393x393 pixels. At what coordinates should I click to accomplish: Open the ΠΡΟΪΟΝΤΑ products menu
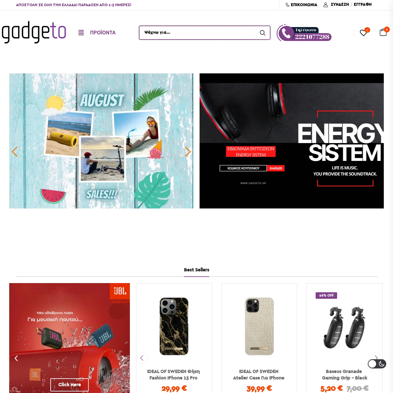coord(103,33)
